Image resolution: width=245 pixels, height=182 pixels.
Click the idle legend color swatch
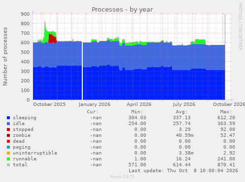pyautogui.click(x=8, y=124)
